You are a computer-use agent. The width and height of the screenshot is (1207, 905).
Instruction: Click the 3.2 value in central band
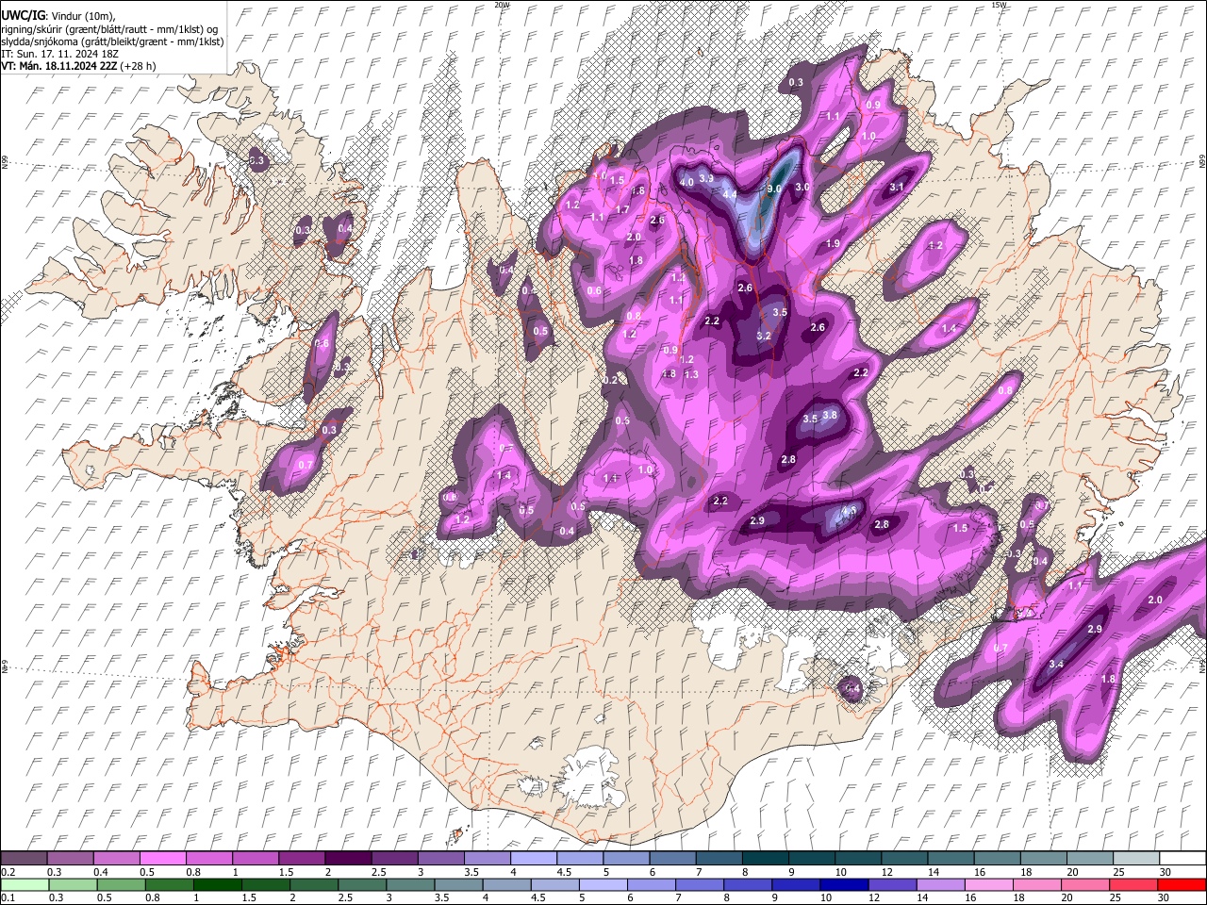764,336
